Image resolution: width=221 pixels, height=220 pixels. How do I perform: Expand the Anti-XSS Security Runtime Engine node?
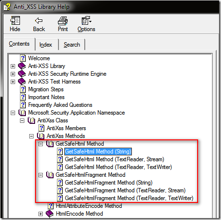tap(13, 74)
